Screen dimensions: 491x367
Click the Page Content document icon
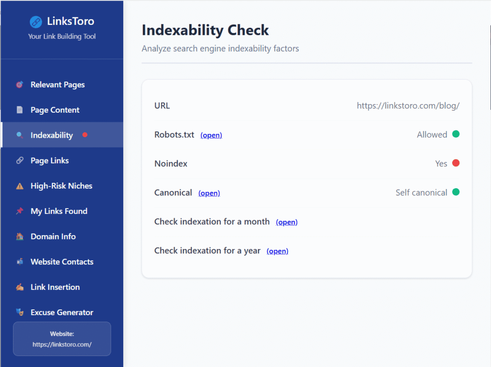[x=20, y=110]
